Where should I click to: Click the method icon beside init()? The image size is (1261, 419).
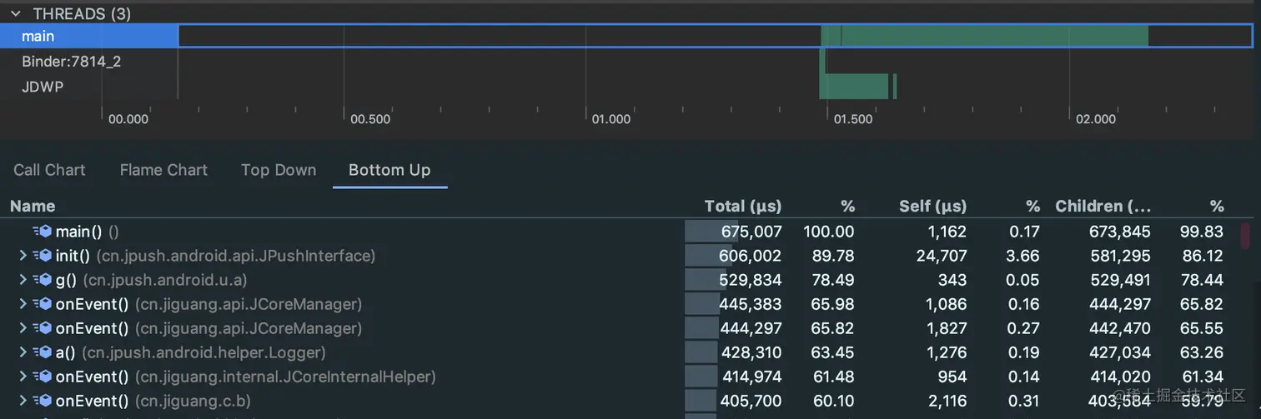[x=43, y=256]
